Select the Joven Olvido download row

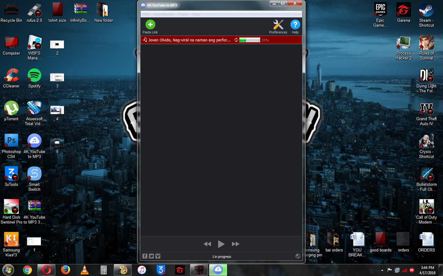(221, 40)
